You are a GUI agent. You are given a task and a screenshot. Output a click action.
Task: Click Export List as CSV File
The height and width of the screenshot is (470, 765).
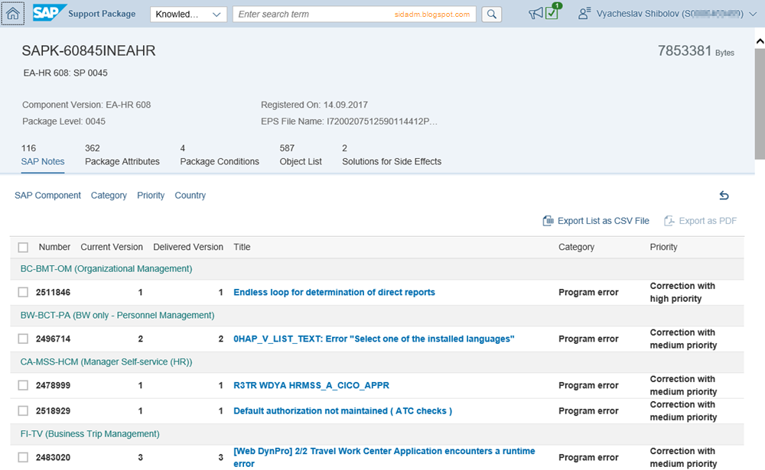[596, 221]
